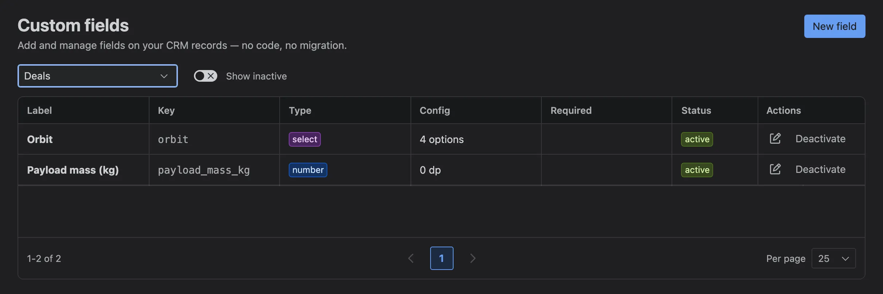Viewport: 883px width, 294px height.
Task: Click the Custom fields heading
Action: point(73,25)
